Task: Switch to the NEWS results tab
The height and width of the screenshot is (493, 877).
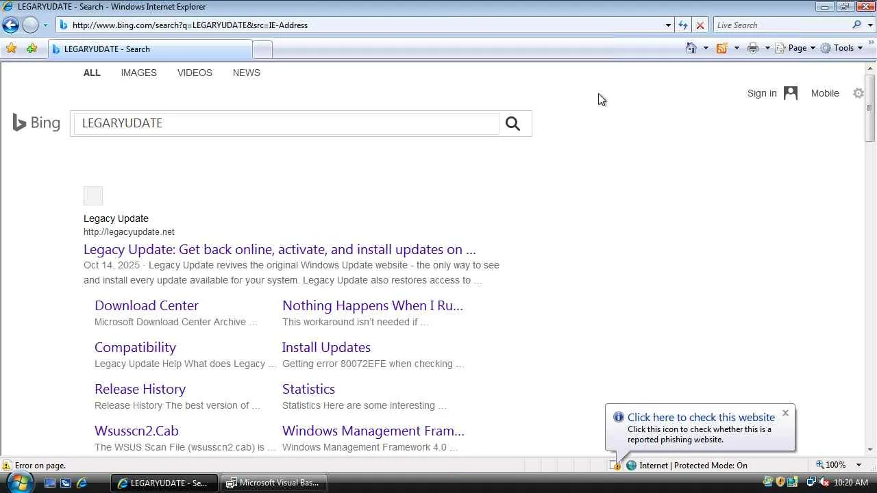Action: click(x=247, y=73)
